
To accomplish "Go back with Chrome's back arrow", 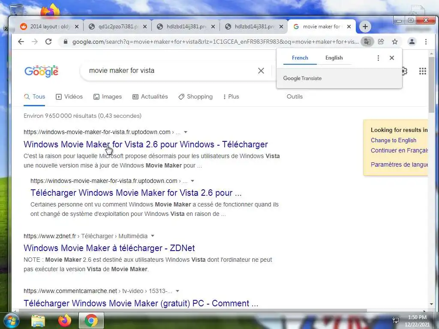I will click(21, 42).
